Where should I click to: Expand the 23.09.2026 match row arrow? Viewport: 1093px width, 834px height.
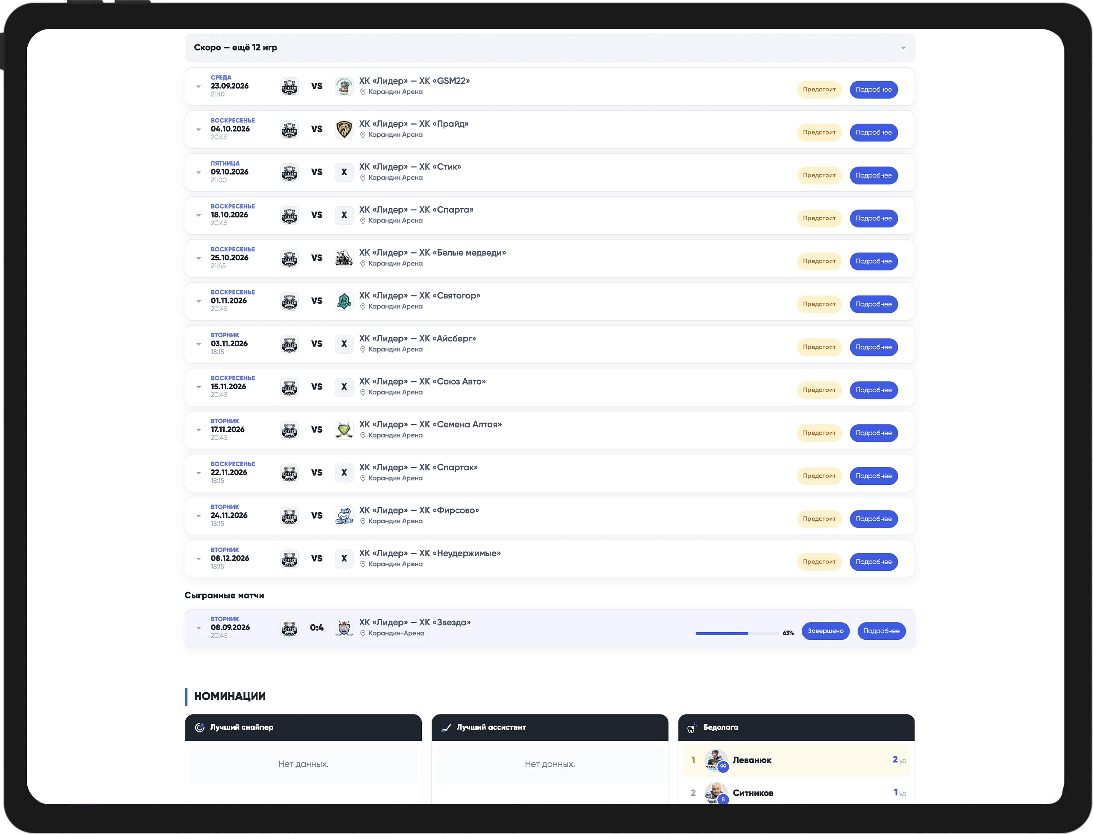(199, 87)
